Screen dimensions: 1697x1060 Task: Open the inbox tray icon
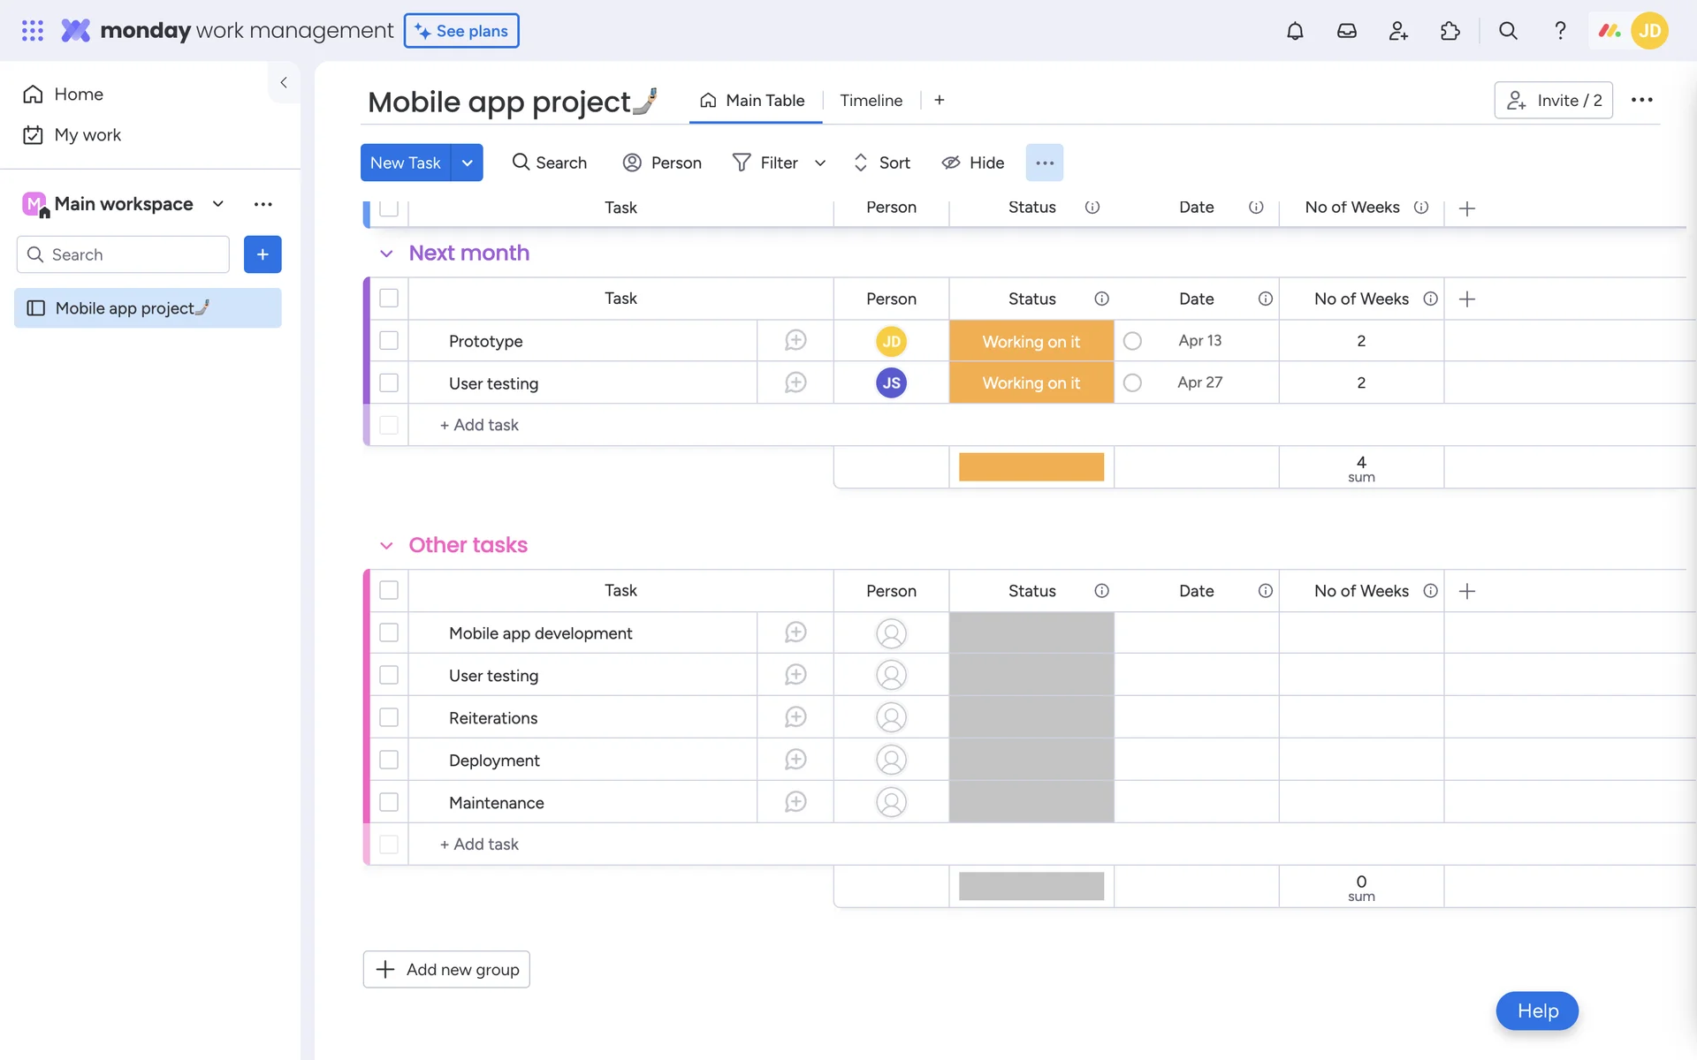(x=1346, y=31)
